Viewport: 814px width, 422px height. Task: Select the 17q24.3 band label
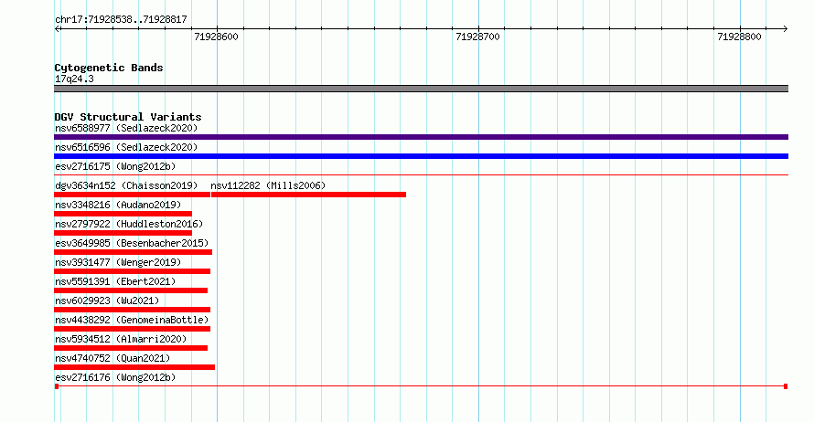click(x=74, y=79)
